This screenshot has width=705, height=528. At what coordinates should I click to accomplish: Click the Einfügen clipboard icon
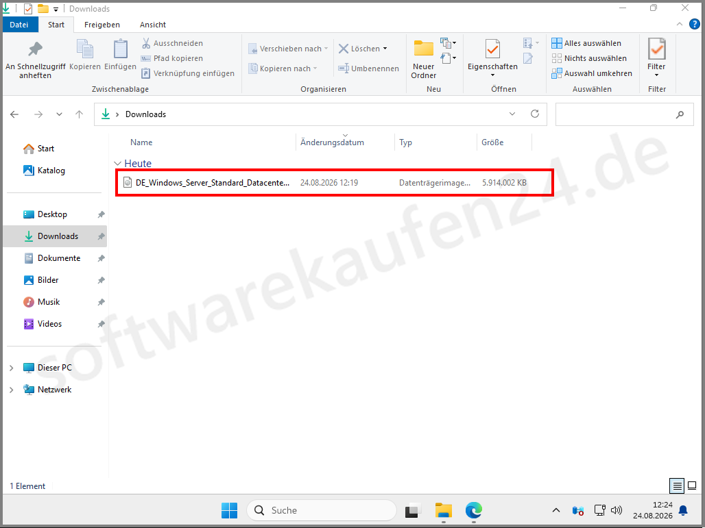120,49
